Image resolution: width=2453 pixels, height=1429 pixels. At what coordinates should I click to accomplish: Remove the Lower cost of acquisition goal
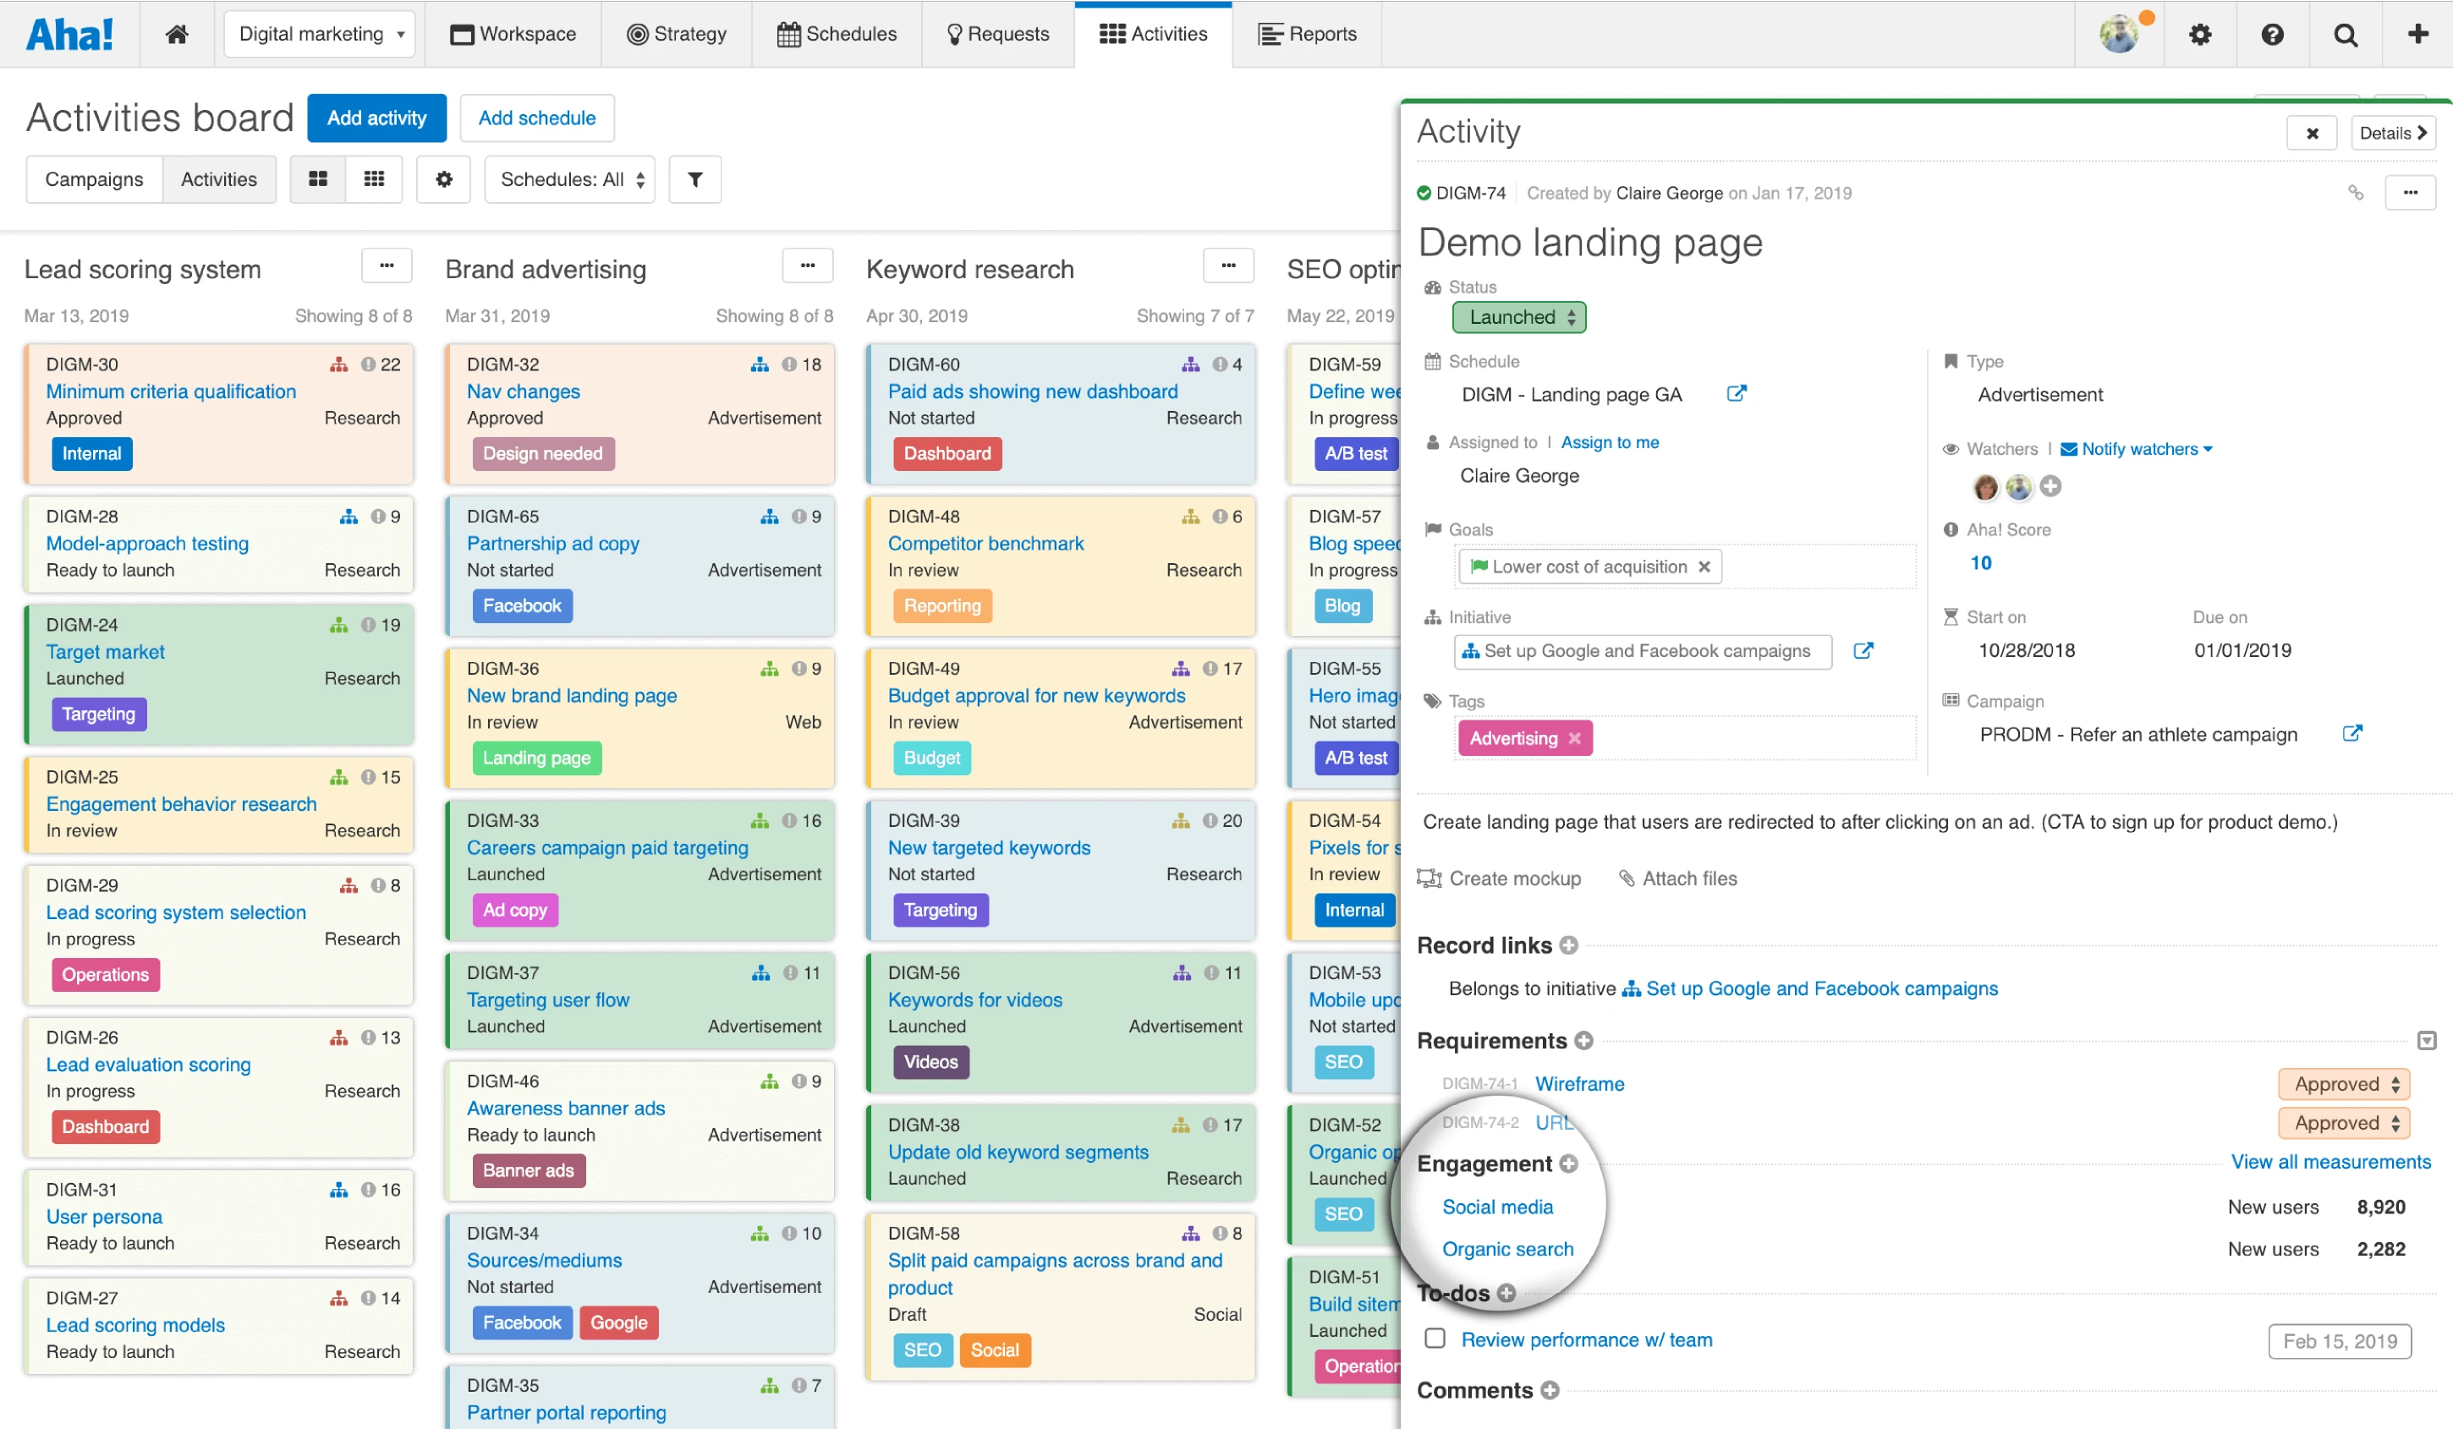[x=1704, y=567]
